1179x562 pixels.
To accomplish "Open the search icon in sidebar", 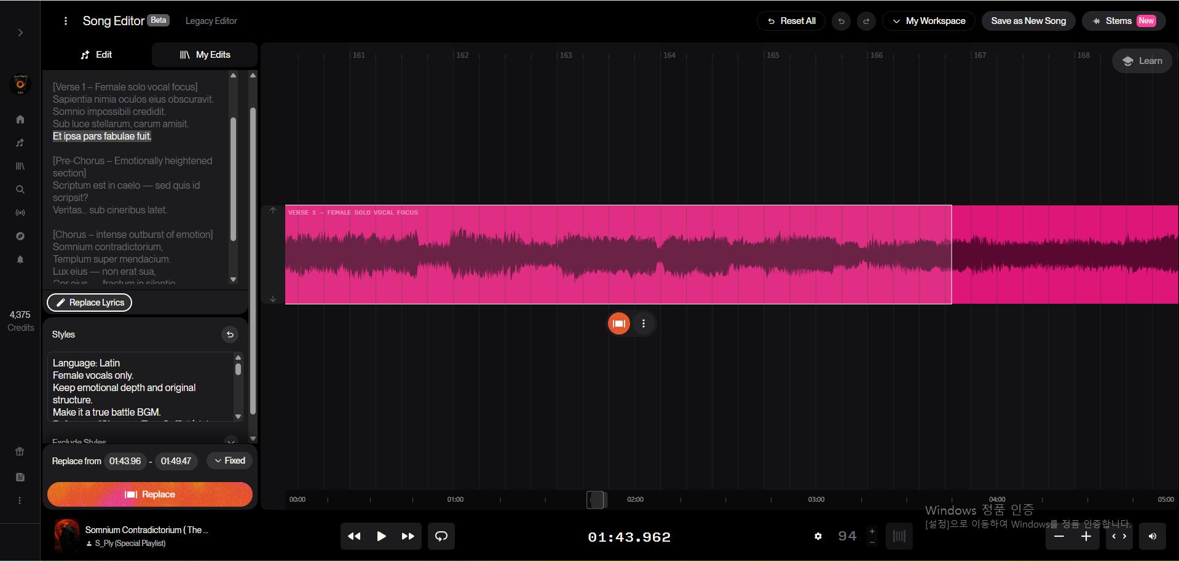I will click(20, 189).
